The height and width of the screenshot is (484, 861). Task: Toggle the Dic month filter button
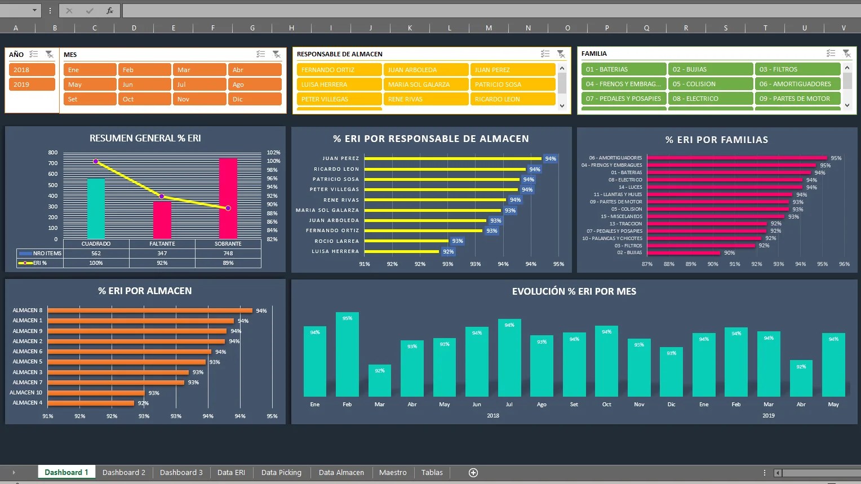[x=255, y=99]
